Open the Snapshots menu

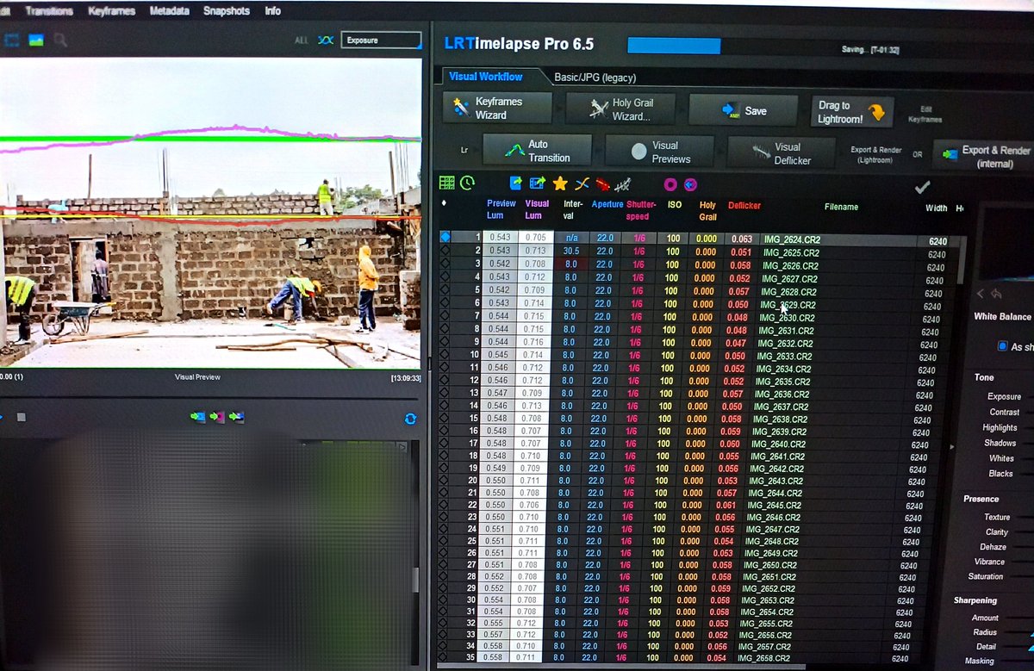coord(226,11)
